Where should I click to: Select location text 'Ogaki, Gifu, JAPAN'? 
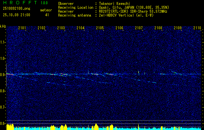click(x=116, y=7)
